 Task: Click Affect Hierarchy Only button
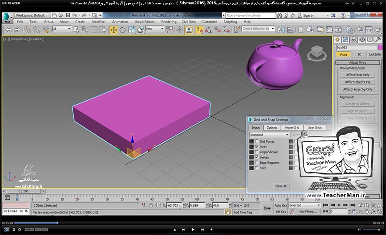tap(358, 89)
